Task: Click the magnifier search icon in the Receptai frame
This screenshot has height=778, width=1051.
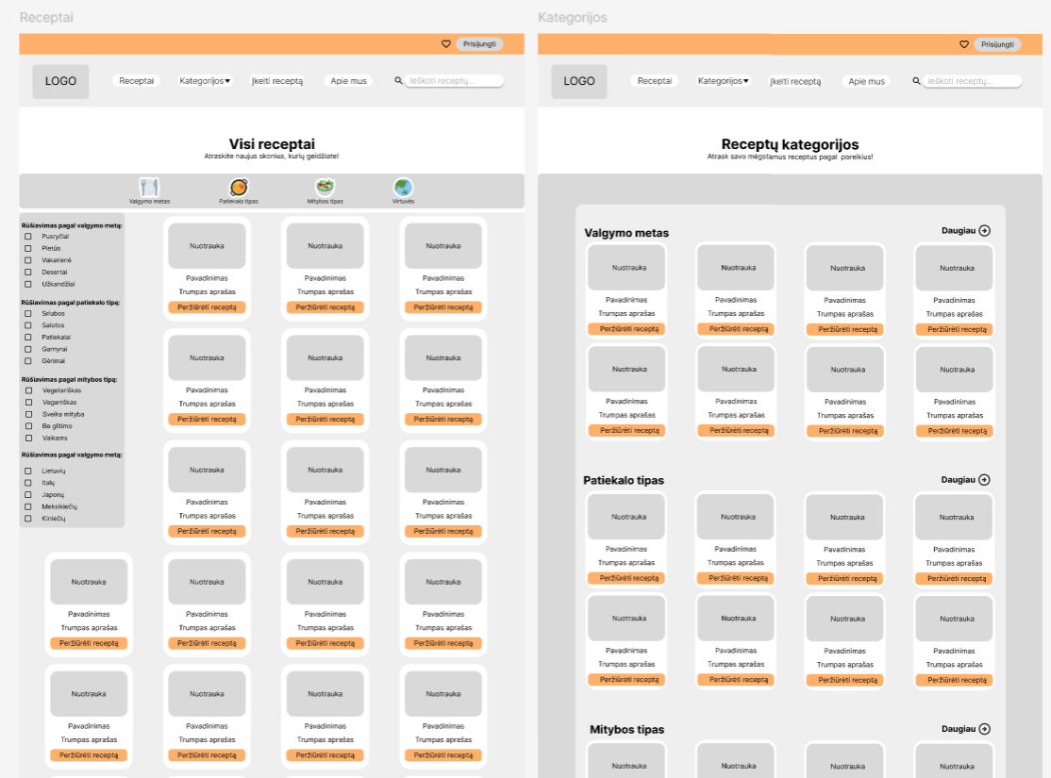Action: 398,81
